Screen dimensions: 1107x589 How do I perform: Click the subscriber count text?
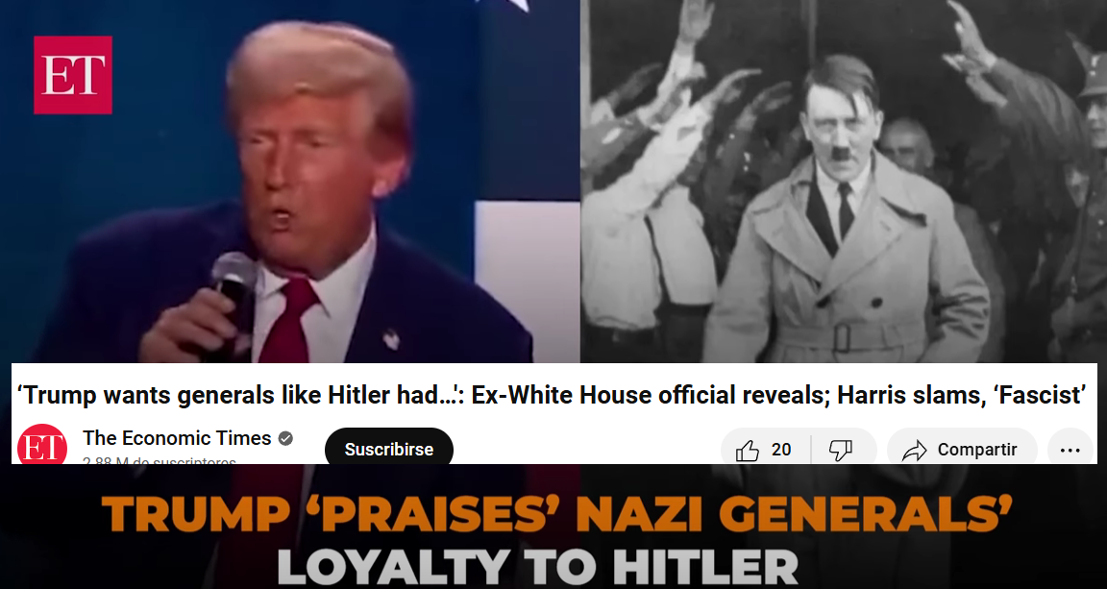coord(160,460)
